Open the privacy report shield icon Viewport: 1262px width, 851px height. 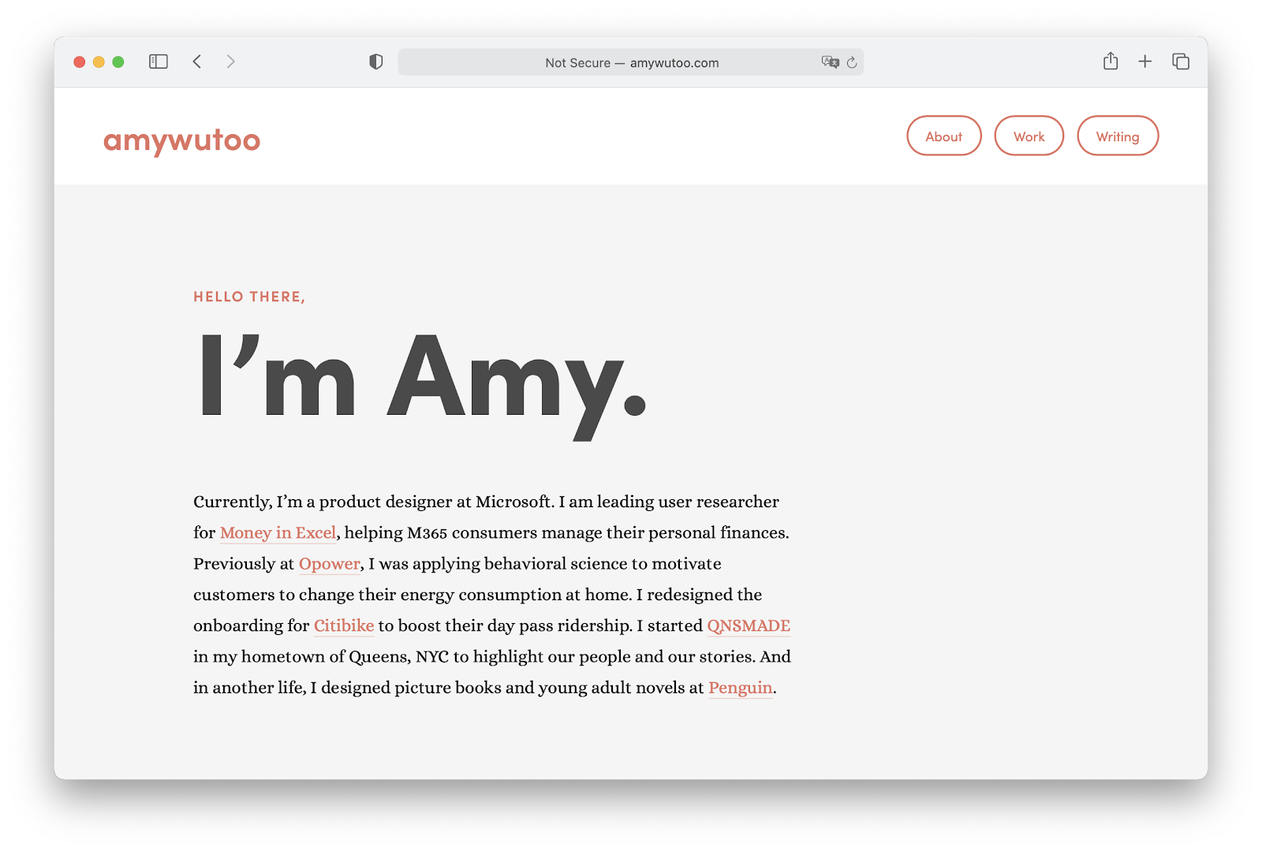(x=376, y=62)
